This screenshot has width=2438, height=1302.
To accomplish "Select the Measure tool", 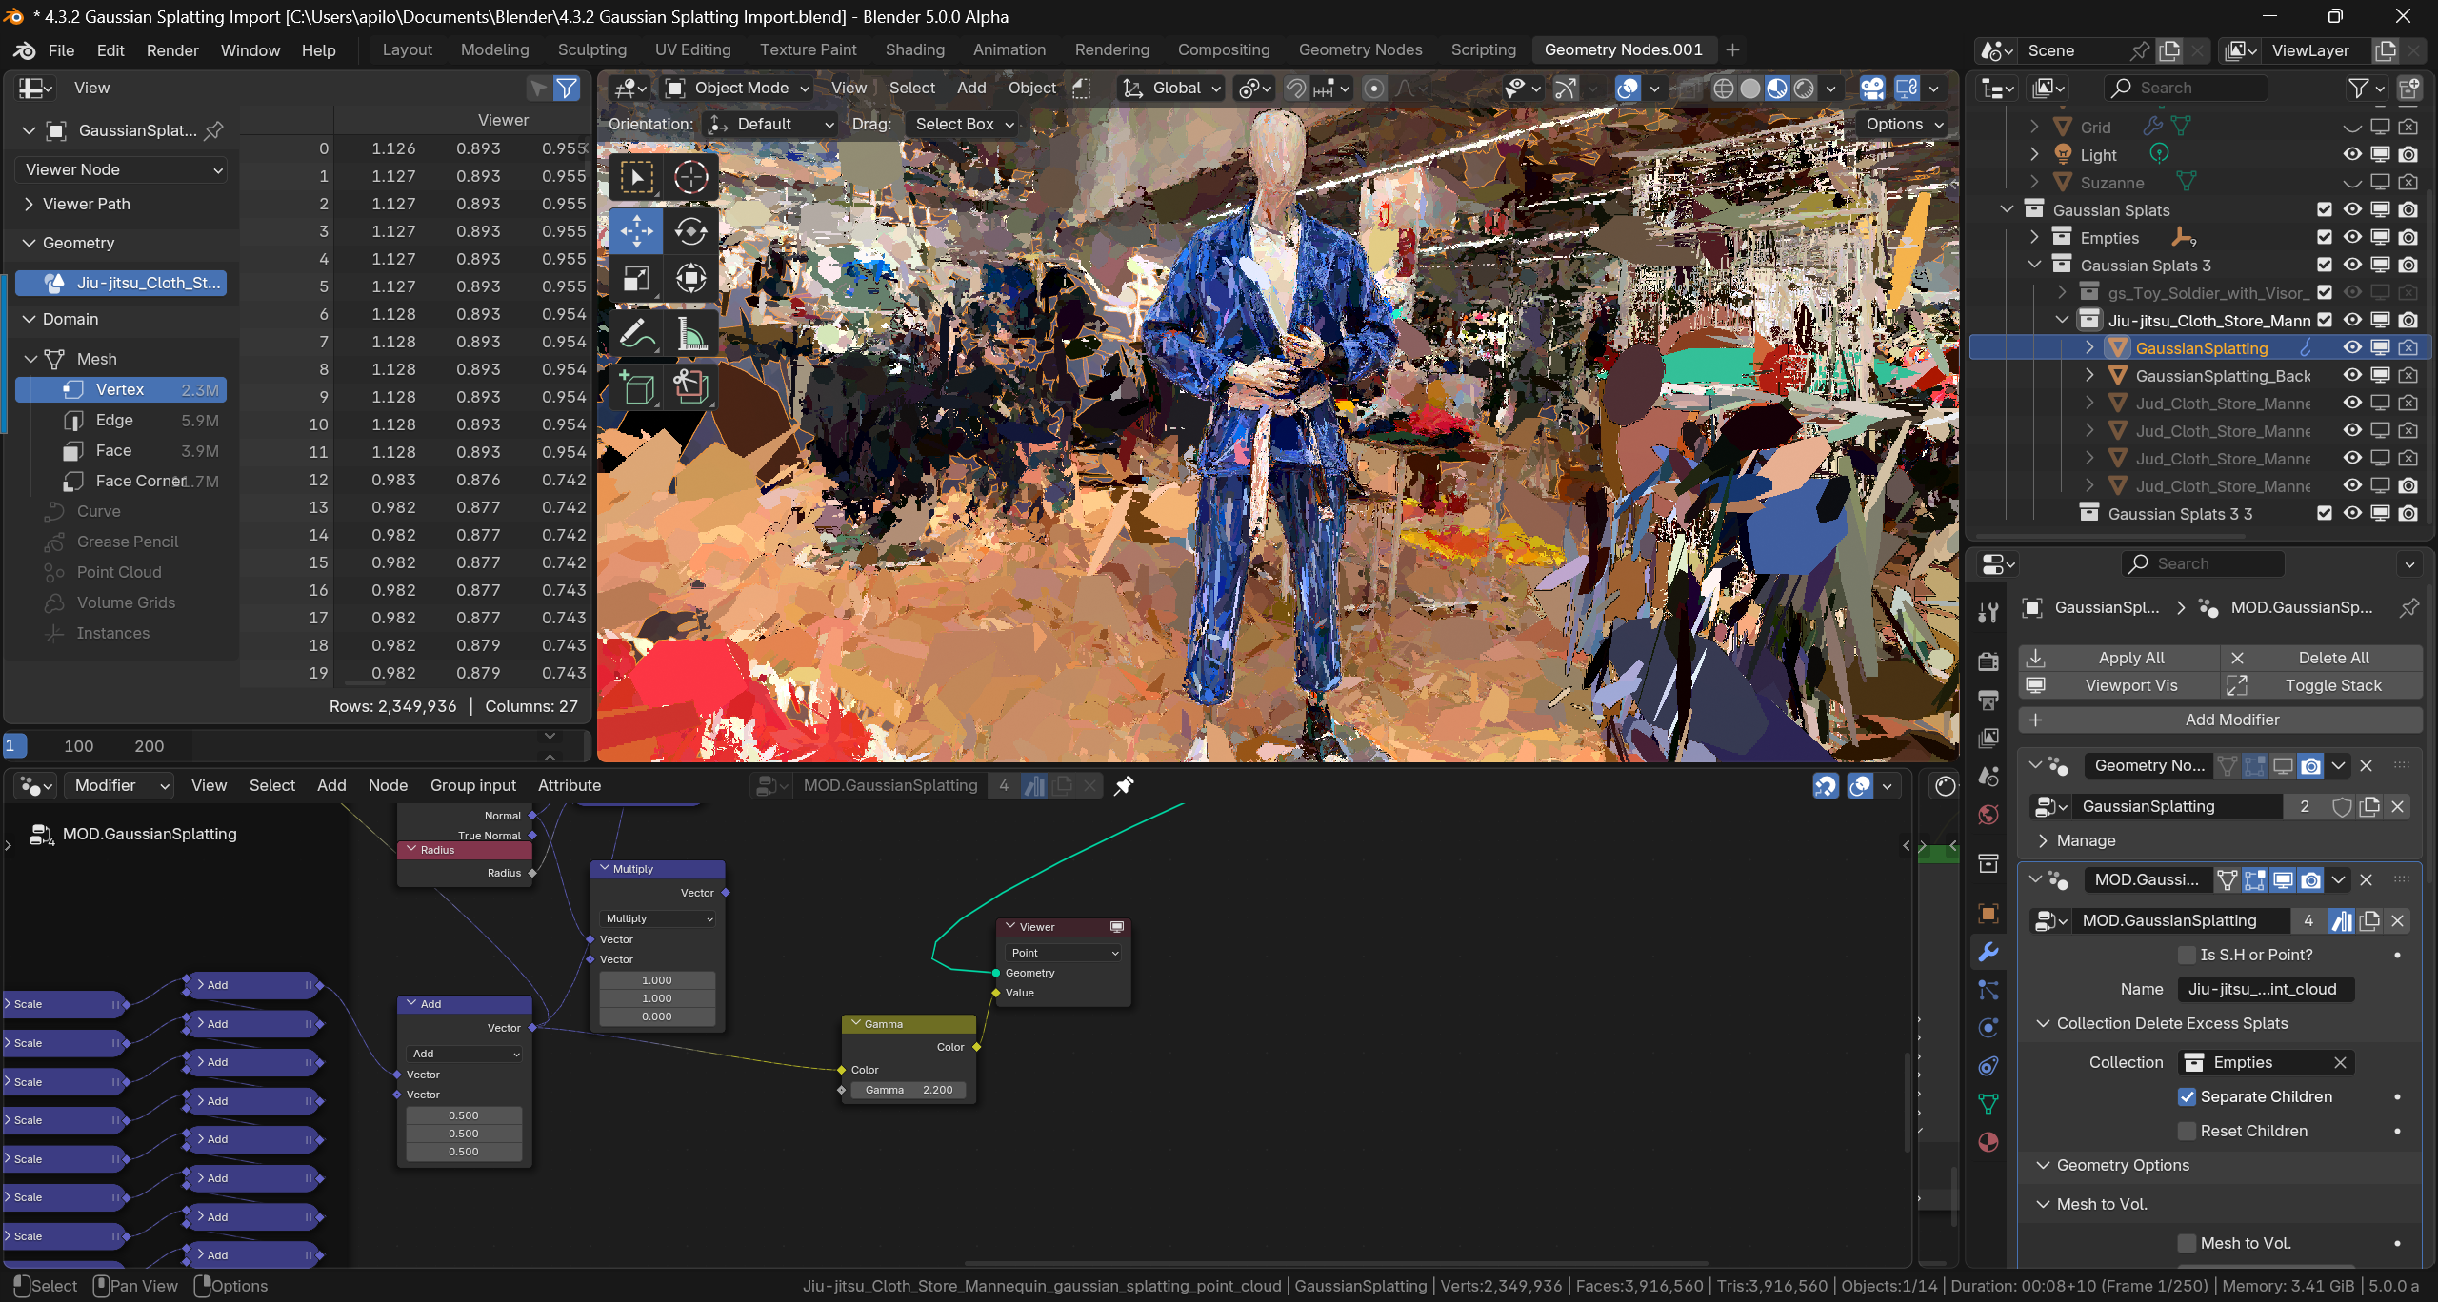I will (x=690, y=333).
